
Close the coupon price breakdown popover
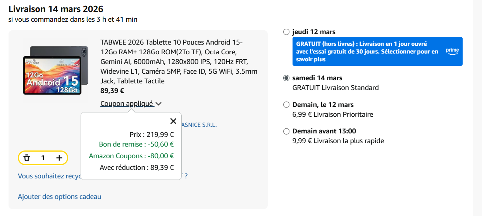pos(173,121)
